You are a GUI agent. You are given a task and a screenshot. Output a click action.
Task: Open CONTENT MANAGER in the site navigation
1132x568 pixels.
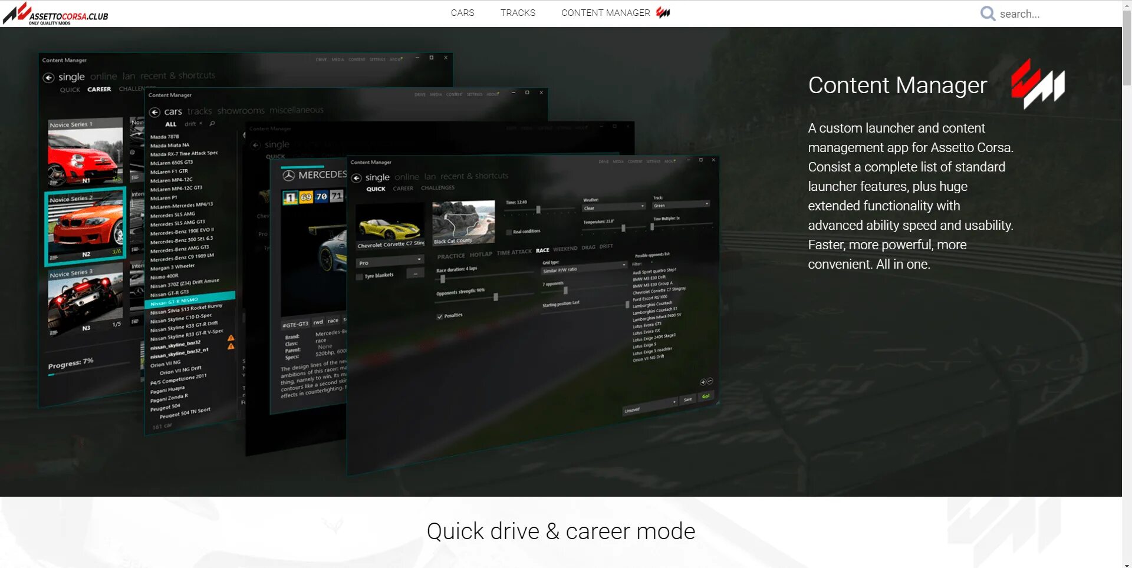click(606, 13)
